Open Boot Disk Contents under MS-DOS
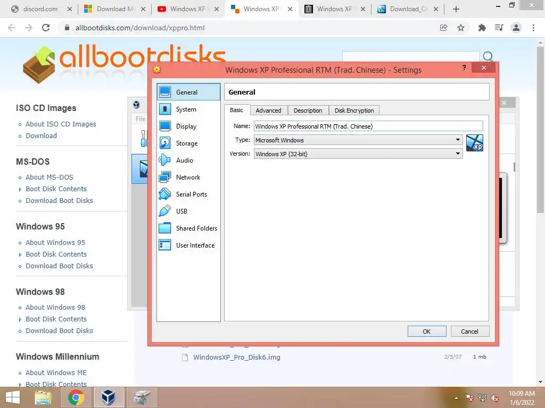Image resolution: width=545 pixels, height=408 pixels. point(56,189)
